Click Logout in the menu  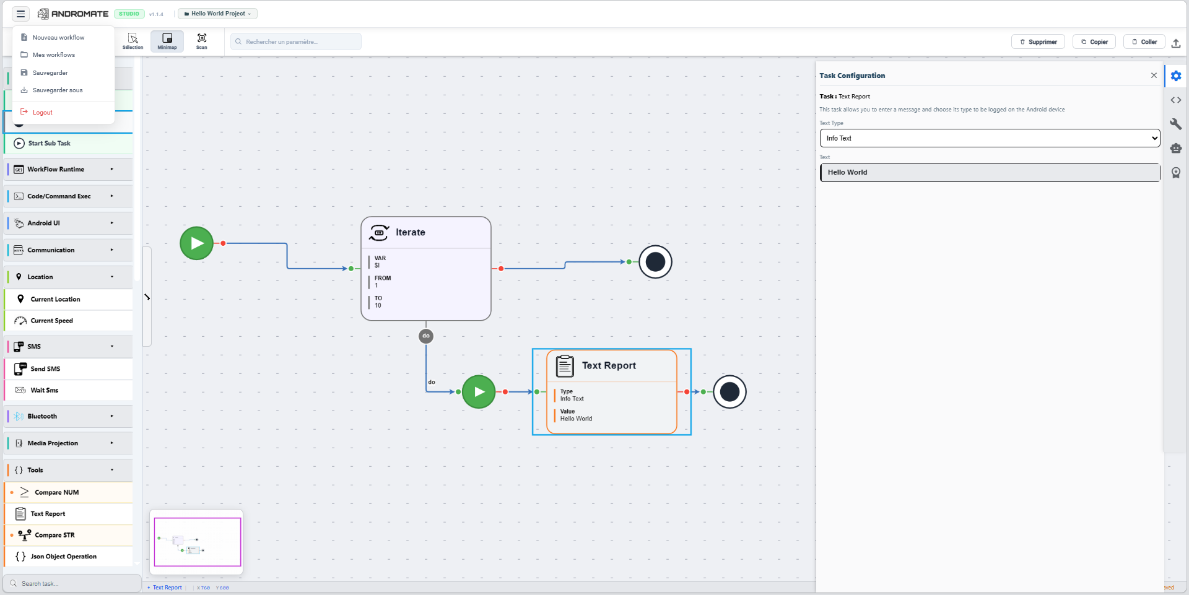click(x=42, y=113)
